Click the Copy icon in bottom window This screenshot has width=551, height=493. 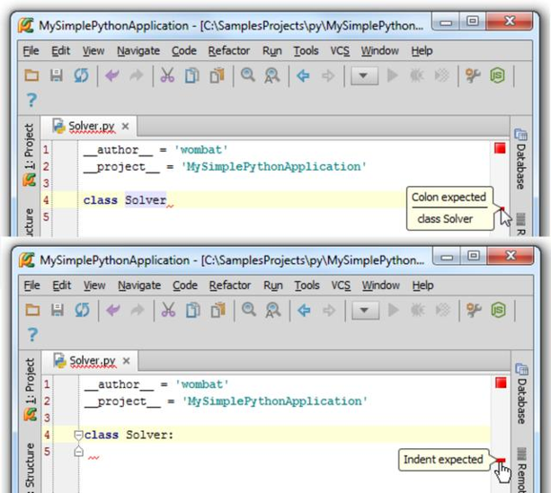193,310
